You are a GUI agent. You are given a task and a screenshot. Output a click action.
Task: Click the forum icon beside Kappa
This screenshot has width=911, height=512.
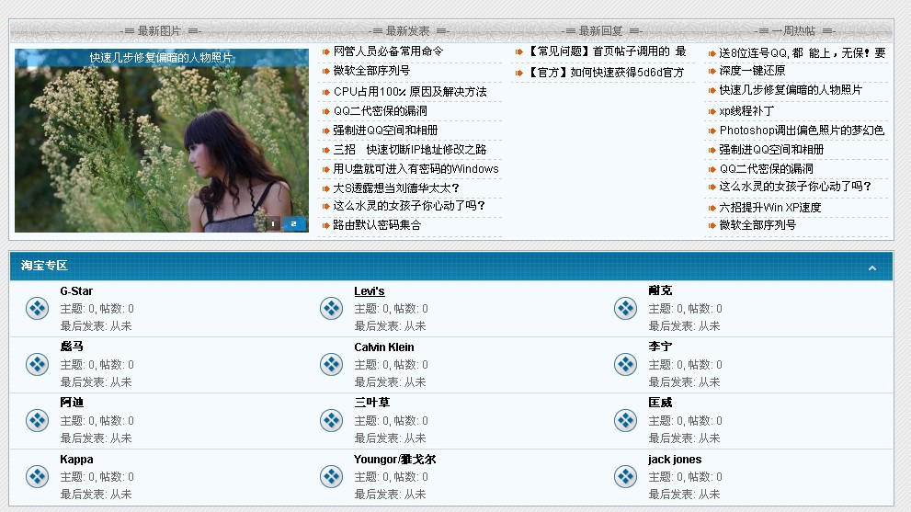point(37,477)
